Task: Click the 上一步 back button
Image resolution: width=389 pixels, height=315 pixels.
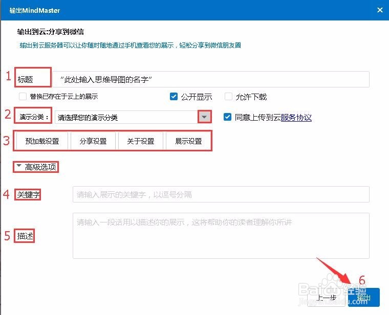Action: click(326, 298)
